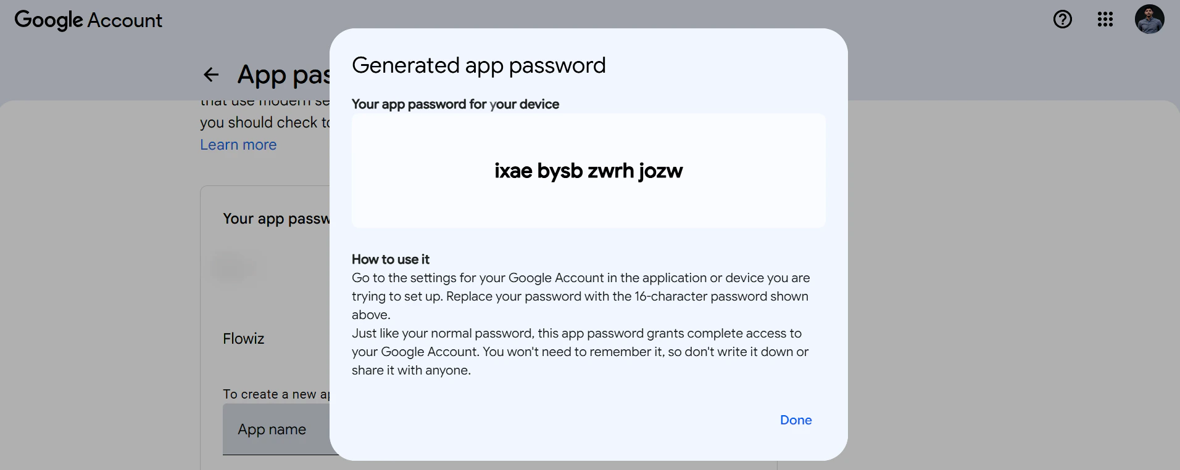Click the back arrow on App passwords page
Image resolution: width=1180 pixels, height=470 pixels.
click(x=210, y=74)
